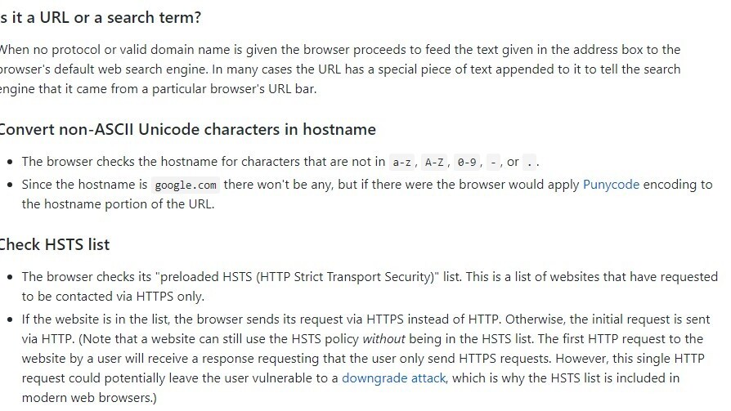The image size is (731, 411).
Task: Click the google.com code text
Action: point(186,185)
